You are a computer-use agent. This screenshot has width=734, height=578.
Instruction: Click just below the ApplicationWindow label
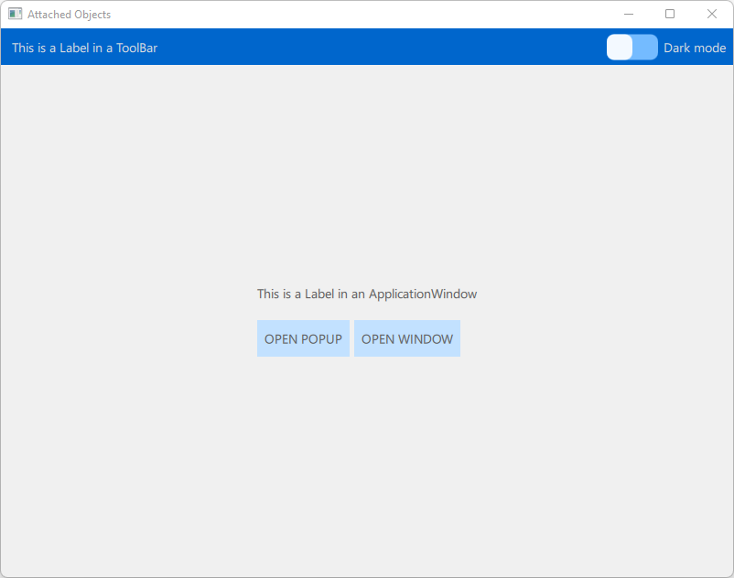click(x=366, y=309)
